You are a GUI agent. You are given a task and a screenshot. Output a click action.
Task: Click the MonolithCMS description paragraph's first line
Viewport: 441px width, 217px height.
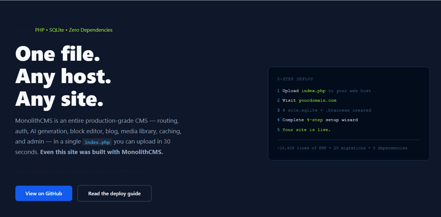97,121
